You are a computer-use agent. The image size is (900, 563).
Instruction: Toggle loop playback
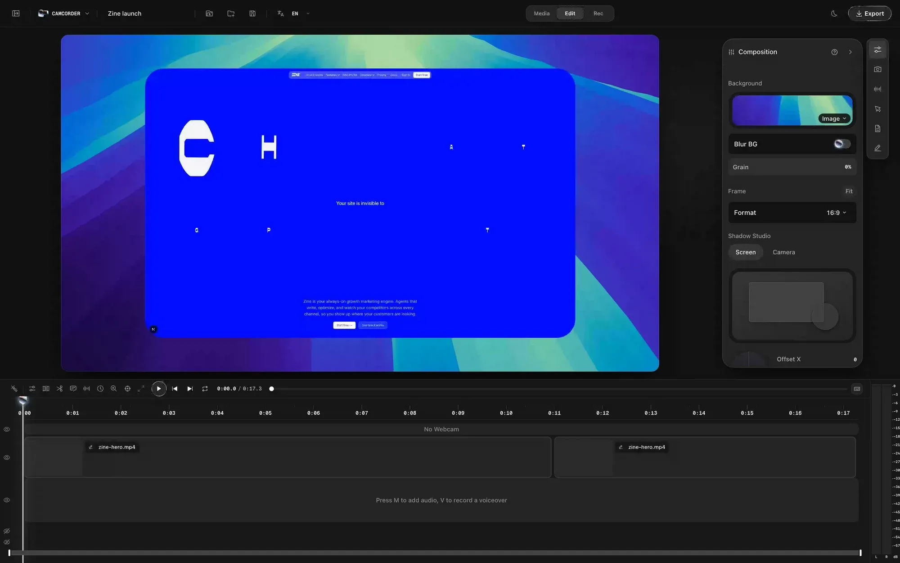click(x=205, y=389)
